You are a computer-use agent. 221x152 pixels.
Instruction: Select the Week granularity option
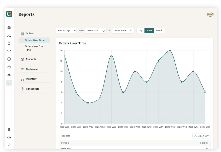tap(149, 31)
